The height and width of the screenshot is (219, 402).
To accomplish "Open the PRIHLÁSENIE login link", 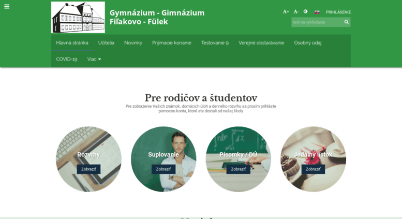I will (338, 12).
